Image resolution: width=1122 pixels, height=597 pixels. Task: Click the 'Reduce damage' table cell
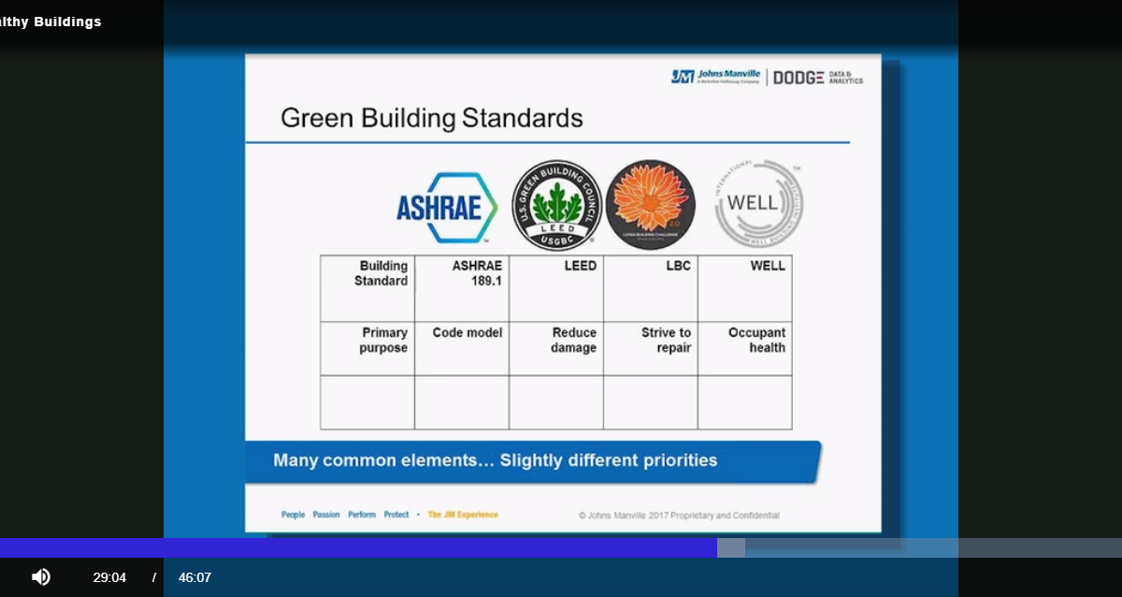coord(556,349)
